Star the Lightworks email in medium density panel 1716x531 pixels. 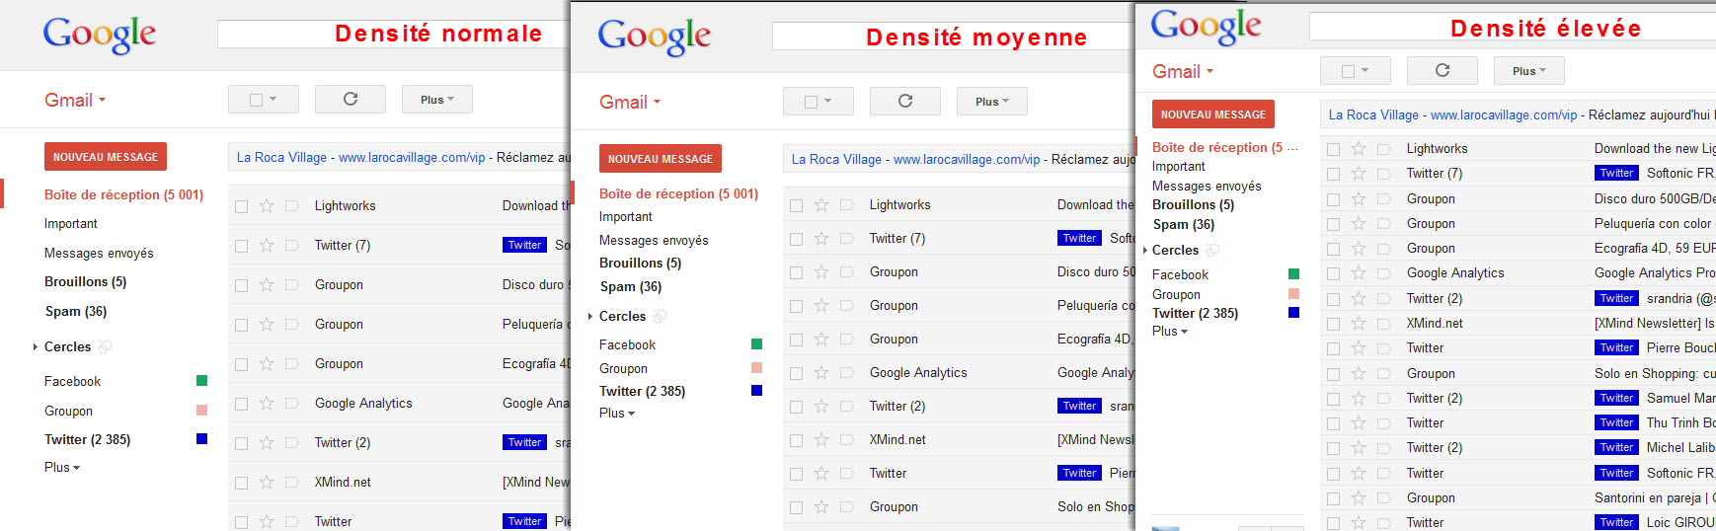(x=820, y=204)
